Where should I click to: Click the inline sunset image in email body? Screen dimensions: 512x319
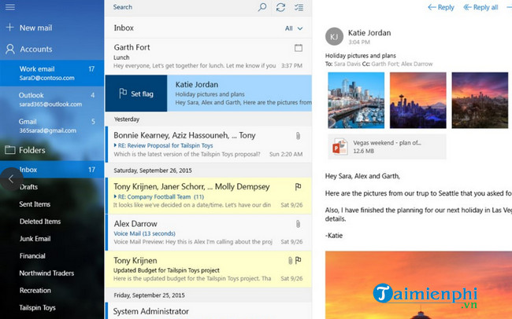[x=418, y=284]
